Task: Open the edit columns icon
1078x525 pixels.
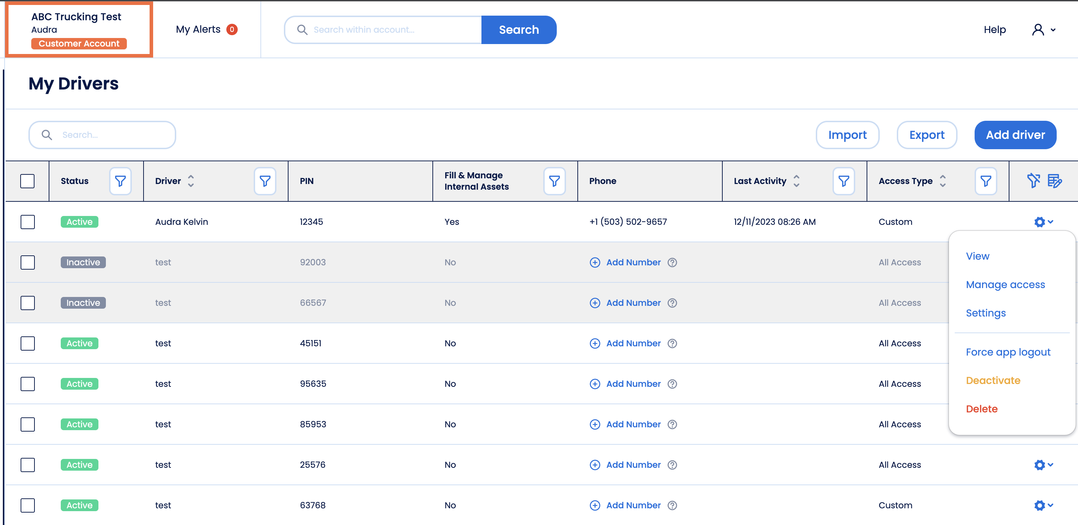Action: 1055,181
